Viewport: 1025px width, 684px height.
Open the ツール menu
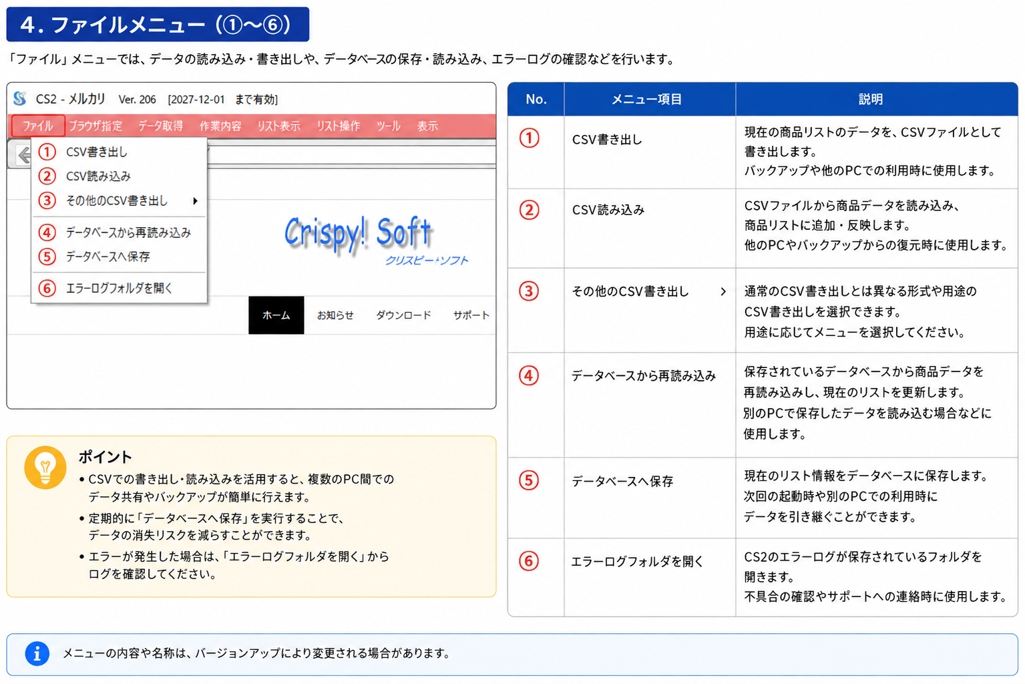point(388,126)
